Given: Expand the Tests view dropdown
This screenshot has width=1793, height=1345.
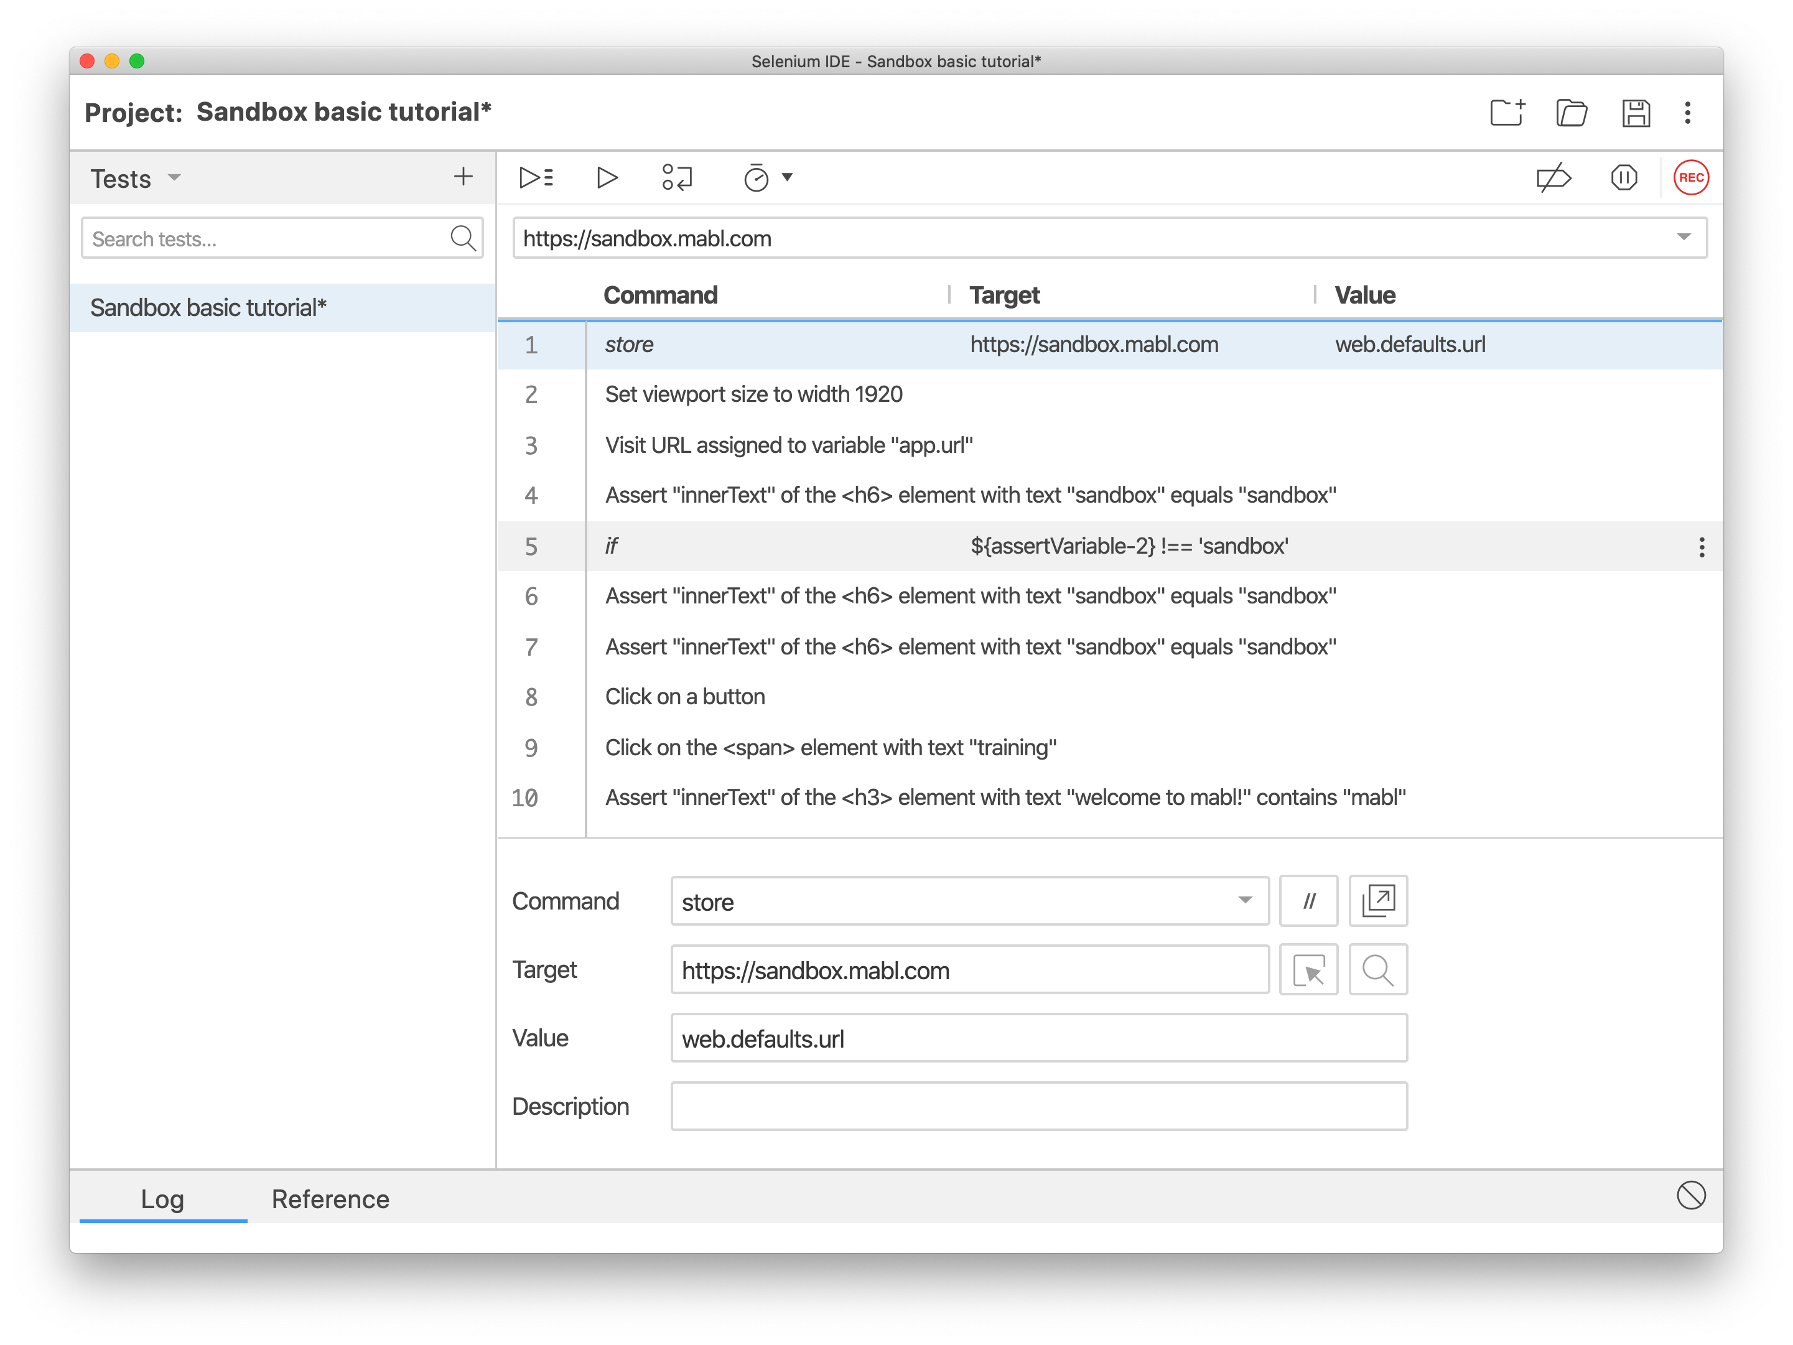Looking at the screenshot, I should coord(174,177).
